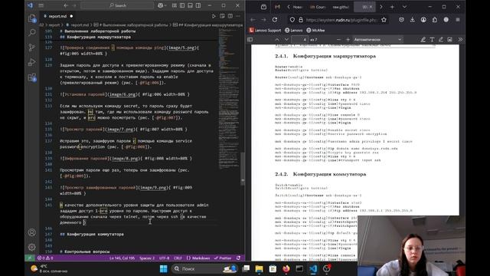Select the PDF text annotation tool
This screenshot has width=490, height=276.
point(432,40)
